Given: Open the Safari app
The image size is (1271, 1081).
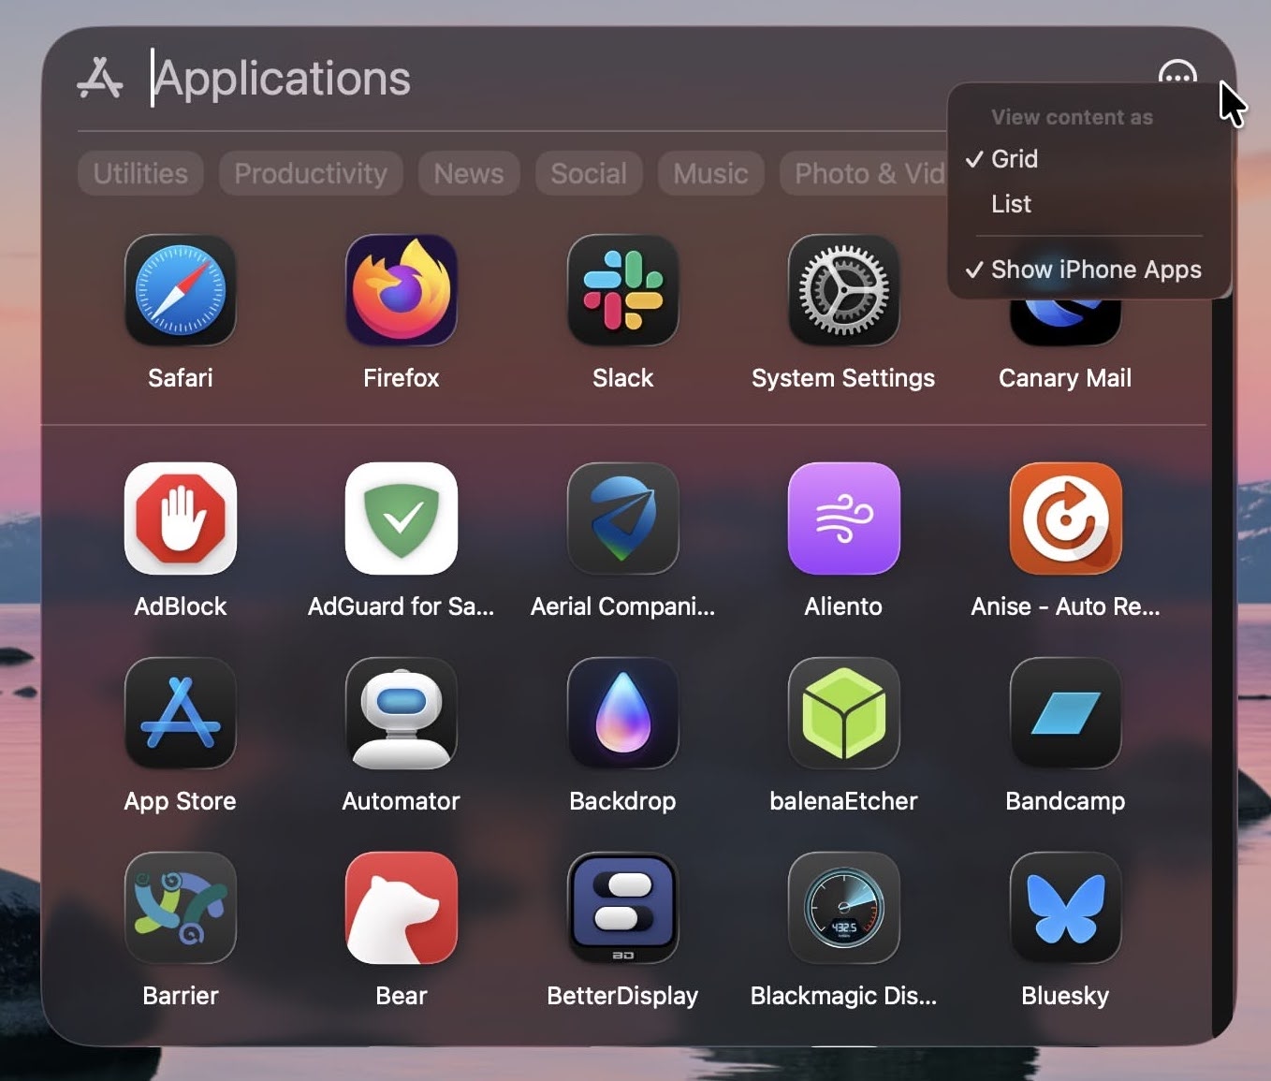Looking at the screenshot, I should coord(180,290).
